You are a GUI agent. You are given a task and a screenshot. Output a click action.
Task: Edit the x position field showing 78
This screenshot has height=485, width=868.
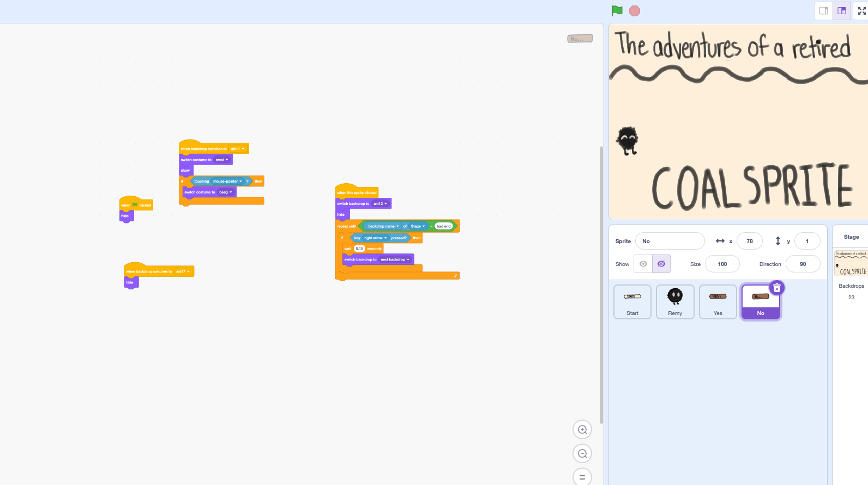click(x=750, y=241)
